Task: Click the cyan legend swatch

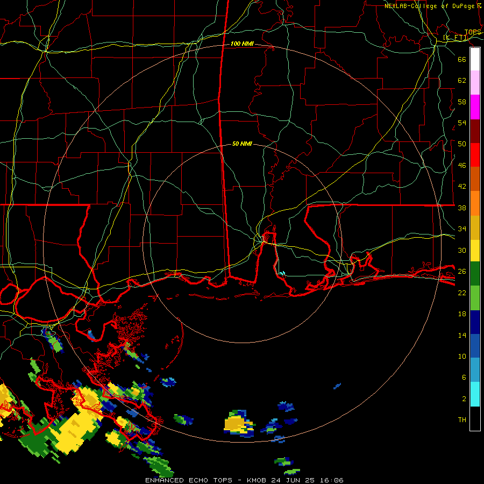Action: coord(475,394)
